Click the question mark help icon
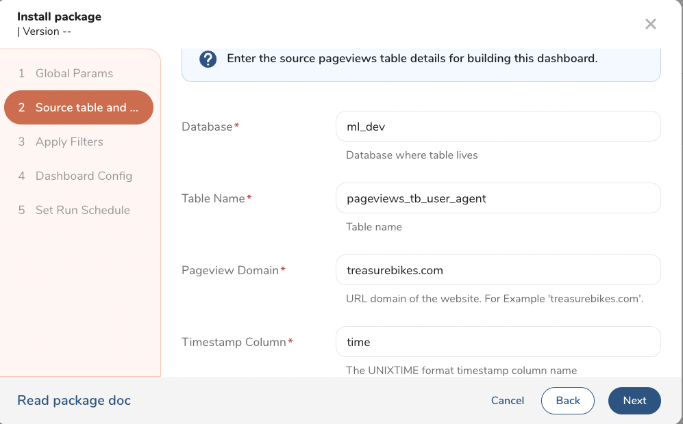 pos(208,59)
